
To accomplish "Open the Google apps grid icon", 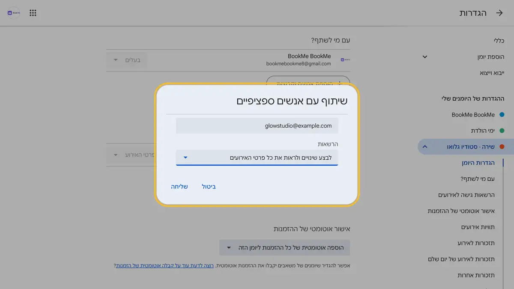I will (x=33, y=13).
